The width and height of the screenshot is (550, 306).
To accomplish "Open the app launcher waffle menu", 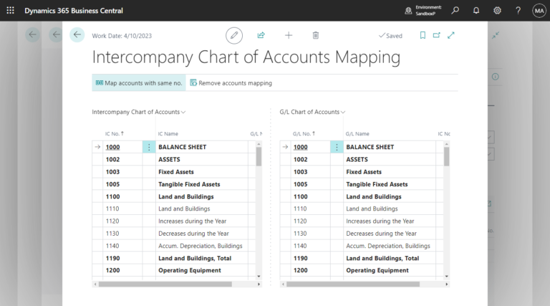I will [x=10, y=11].
